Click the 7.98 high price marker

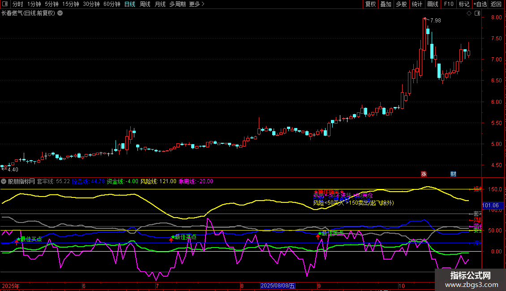point(435,21)
